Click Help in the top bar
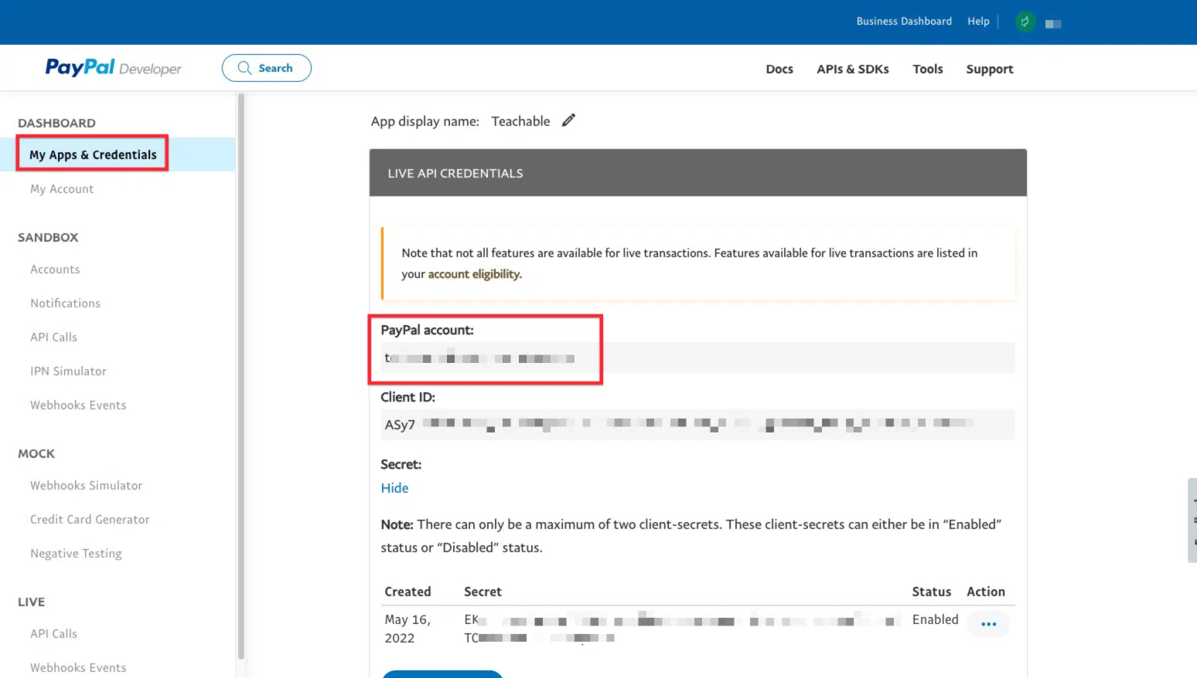The image size is (1197, 678). click(977, 22)
